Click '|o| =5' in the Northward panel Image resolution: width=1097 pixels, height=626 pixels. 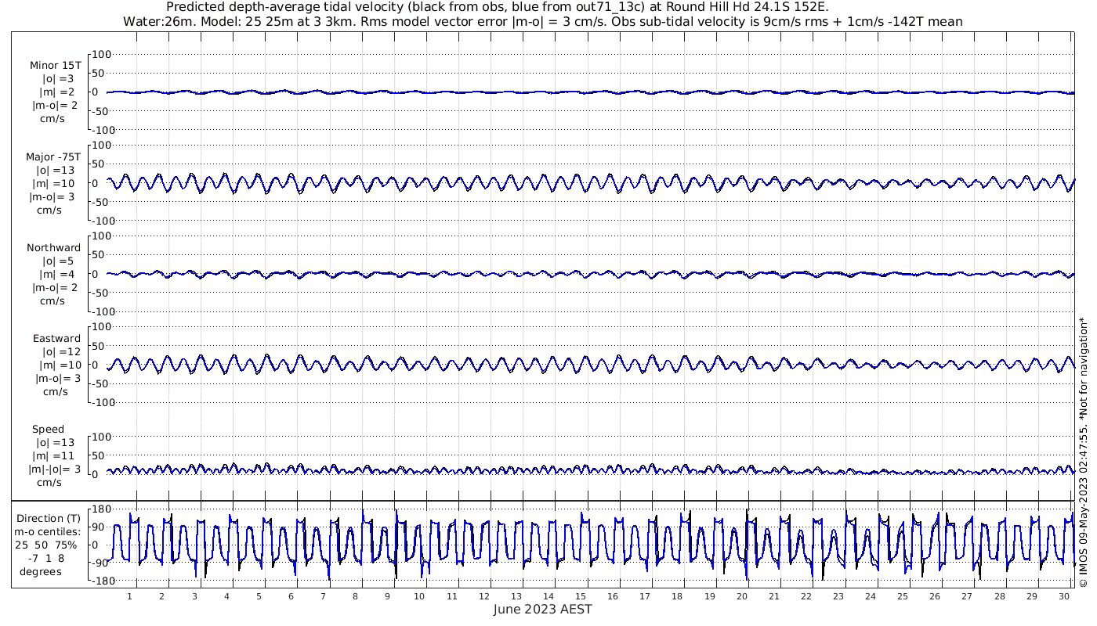[x=58, y=261]
